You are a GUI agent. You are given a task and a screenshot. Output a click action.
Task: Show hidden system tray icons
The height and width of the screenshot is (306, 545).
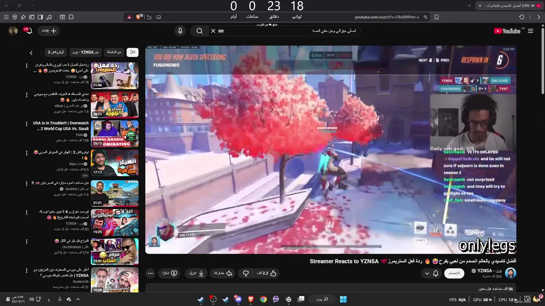(78, 299)
